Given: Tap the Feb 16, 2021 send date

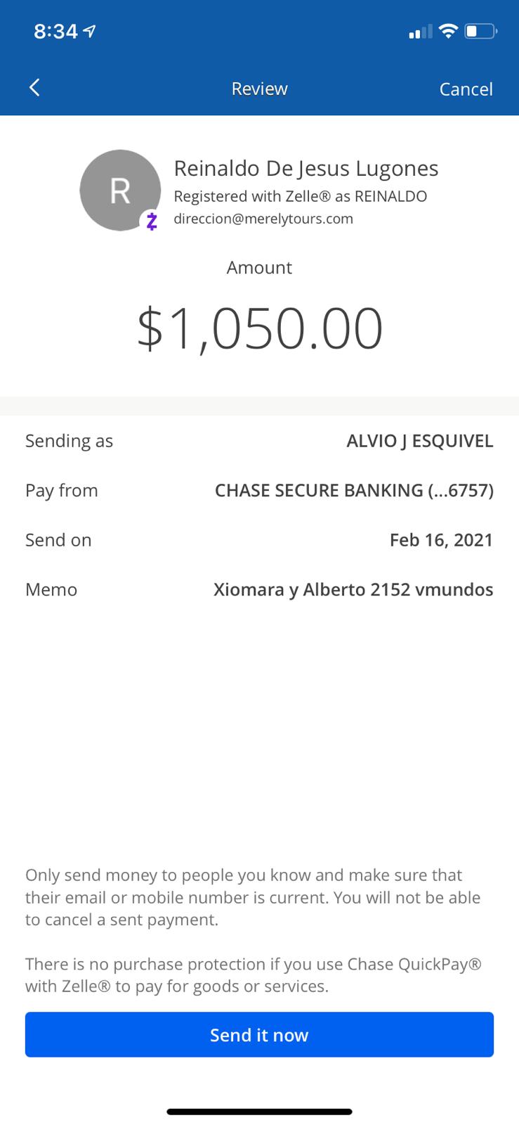Looking at the screenshot, I should (441, 540).
